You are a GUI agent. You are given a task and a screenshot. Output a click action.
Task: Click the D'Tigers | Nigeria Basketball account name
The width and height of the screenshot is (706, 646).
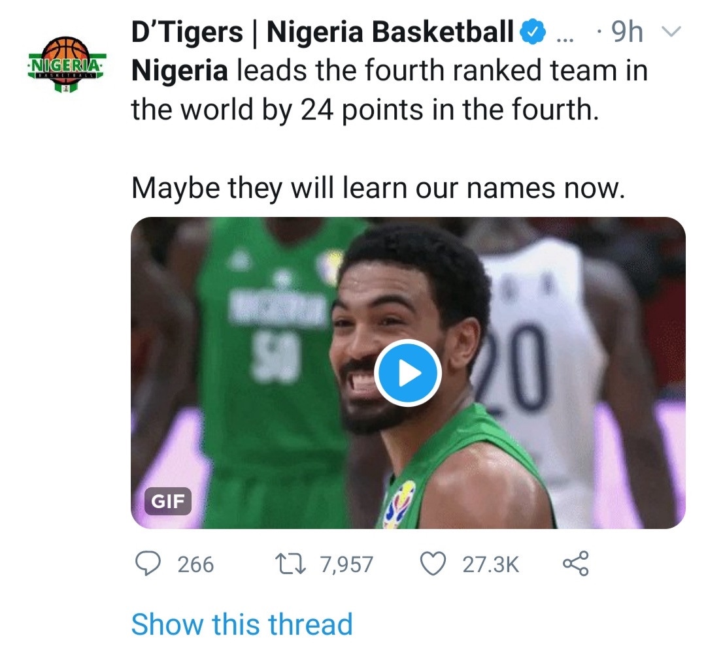tap(322, 32)
